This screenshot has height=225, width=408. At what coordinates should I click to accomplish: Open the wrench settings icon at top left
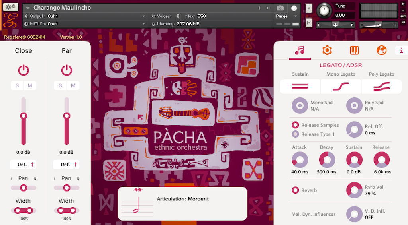click(10, 7)
